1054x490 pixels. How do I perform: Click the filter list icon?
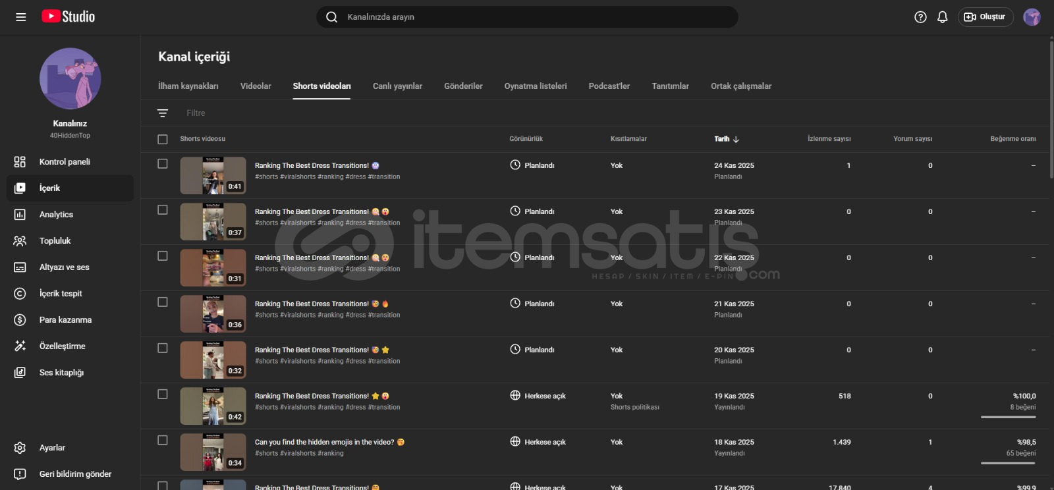(x=163, y=113)
